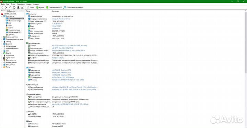Open the MSI GF75 Thin 10UC link
The height and width of the screenshot is (128, 247).
pos(62,48)
